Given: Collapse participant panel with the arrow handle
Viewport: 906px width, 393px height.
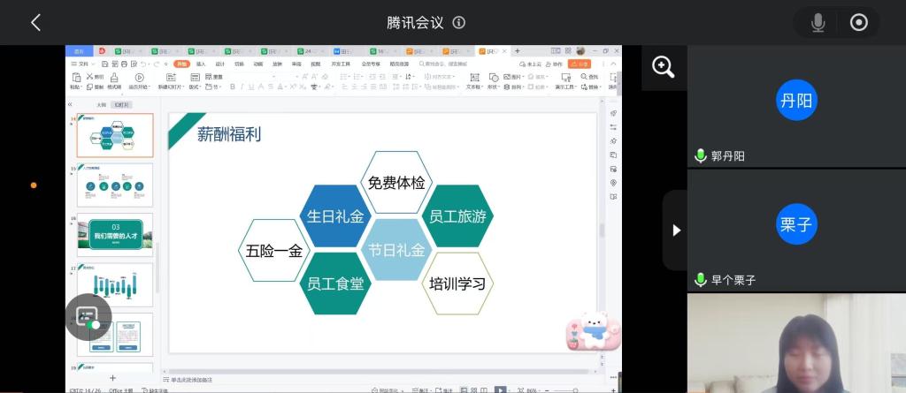Looking at the screenshot, I should point(676,230).
